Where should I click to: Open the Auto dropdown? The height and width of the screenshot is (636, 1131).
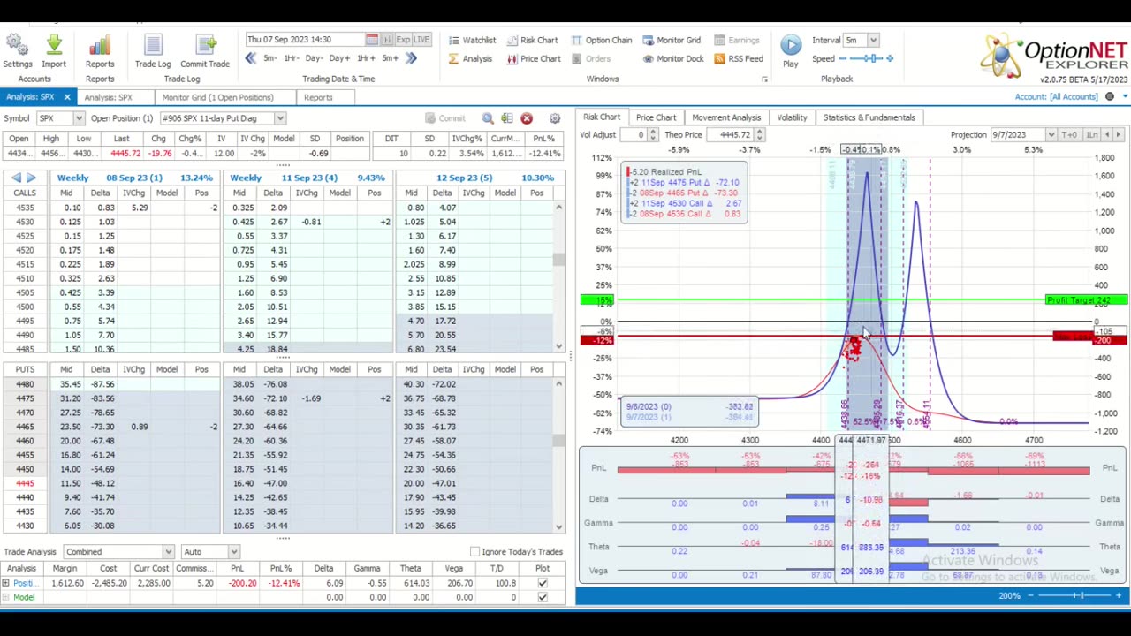click(x=233, y=552)
